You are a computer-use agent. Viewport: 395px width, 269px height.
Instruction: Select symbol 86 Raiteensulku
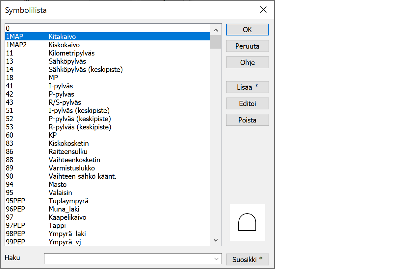pos(68,152)
